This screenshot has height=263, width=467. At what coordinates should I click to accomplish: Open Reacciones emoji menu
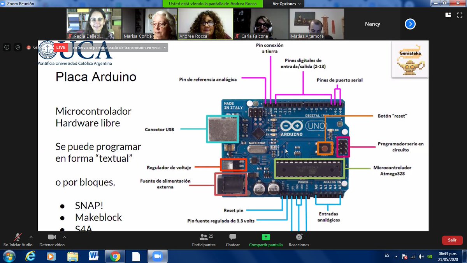(299, 240)
